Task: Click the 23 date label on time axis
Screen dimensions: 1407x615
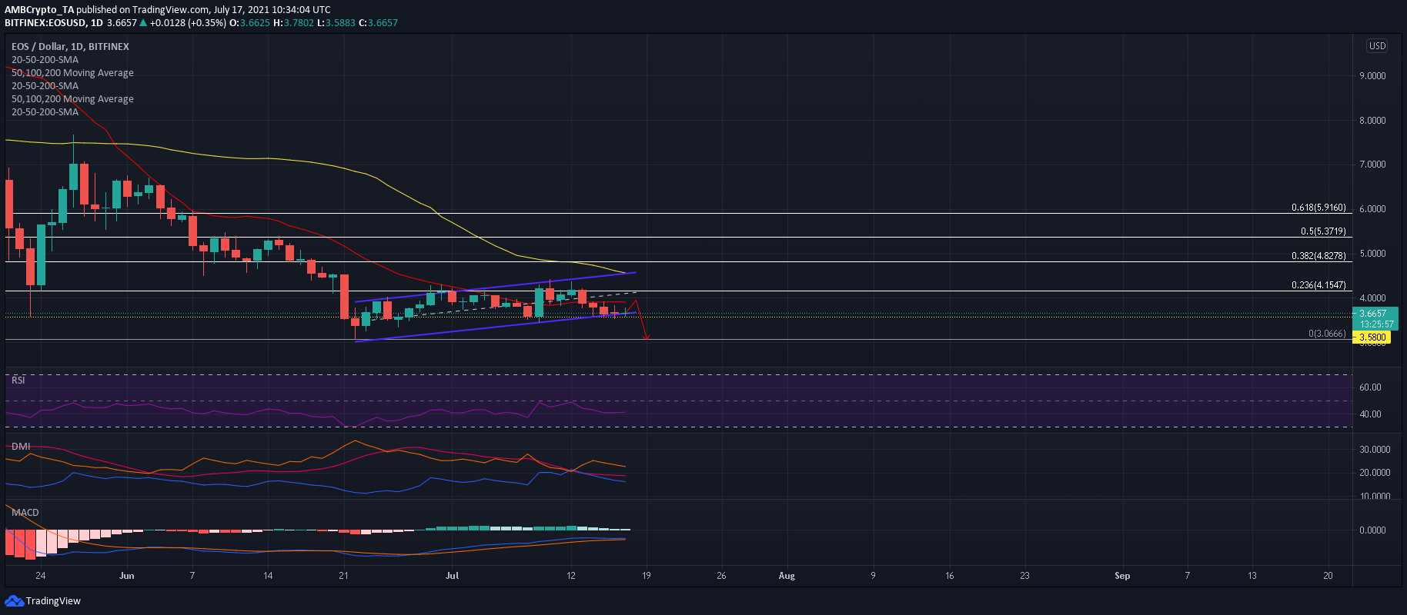Action: [1024, 576]
